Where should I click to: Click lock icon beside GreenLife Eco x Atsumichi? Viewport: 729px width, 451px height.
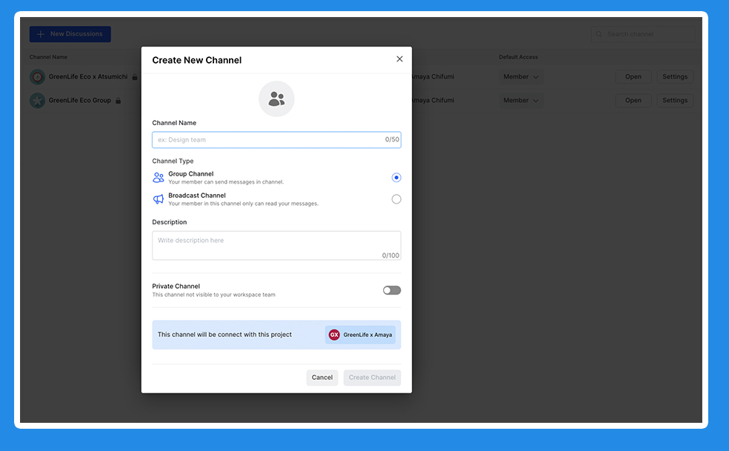coord(134,77)
